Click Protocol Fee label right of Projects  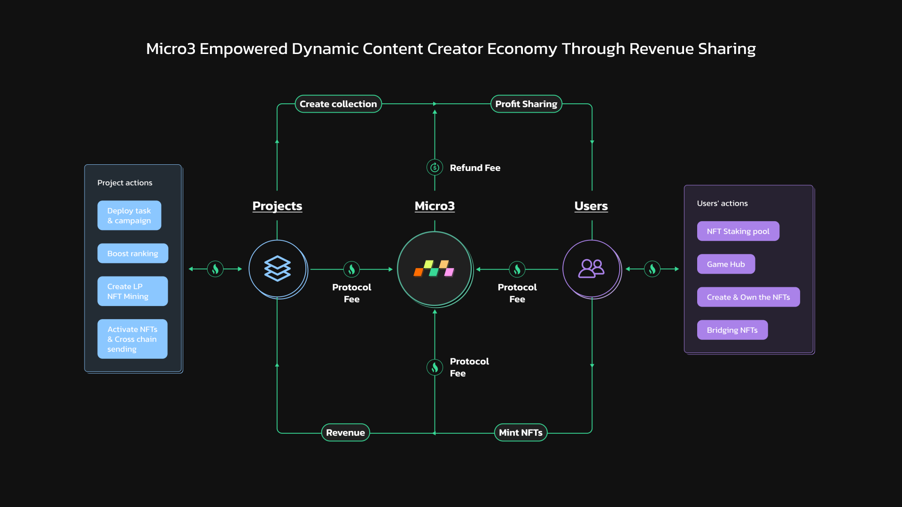pos(351,293)
